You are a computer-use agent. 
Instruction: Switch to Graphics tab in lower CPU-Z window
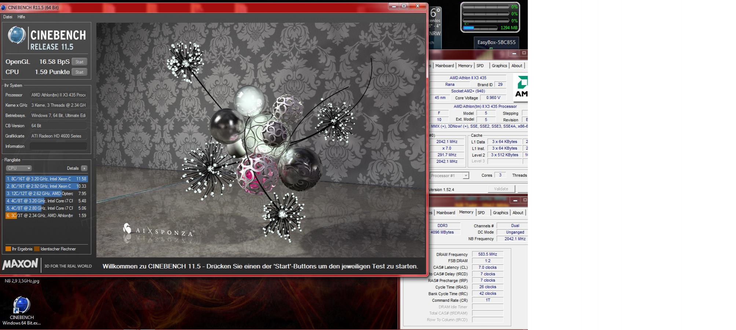500,213
